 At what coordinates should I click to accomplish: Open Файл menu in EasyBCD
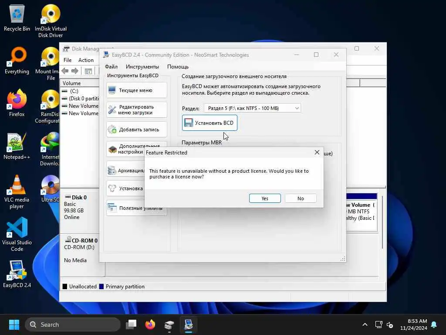tap(111, 67)
